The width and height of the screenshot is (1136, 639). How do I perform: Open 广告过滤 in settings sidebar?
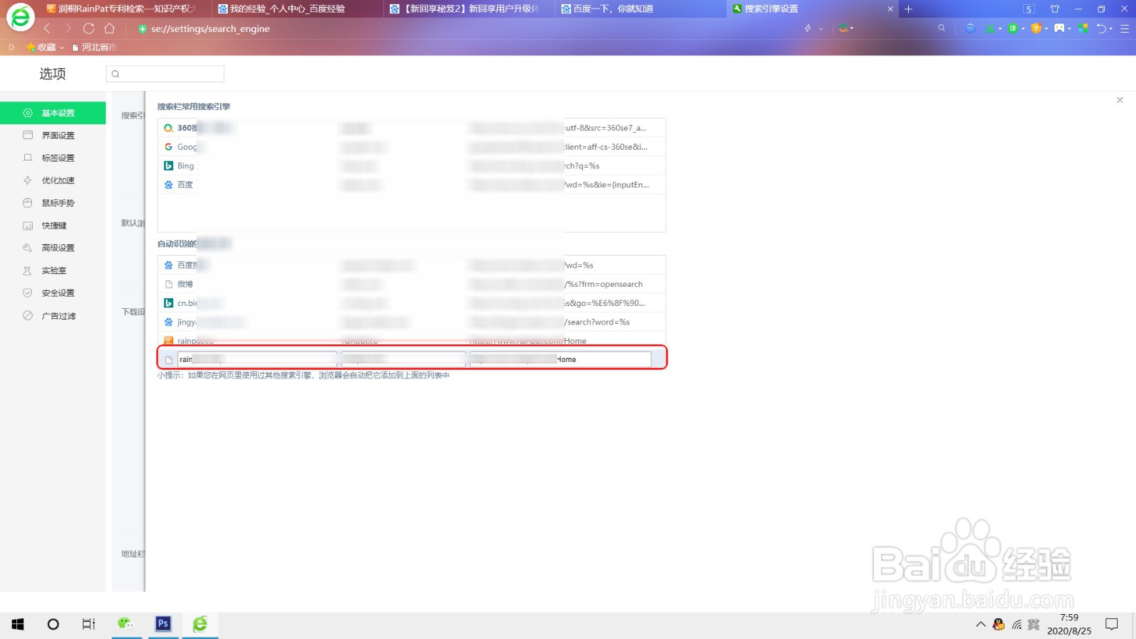pyautogui.click(x=53, y=316)
